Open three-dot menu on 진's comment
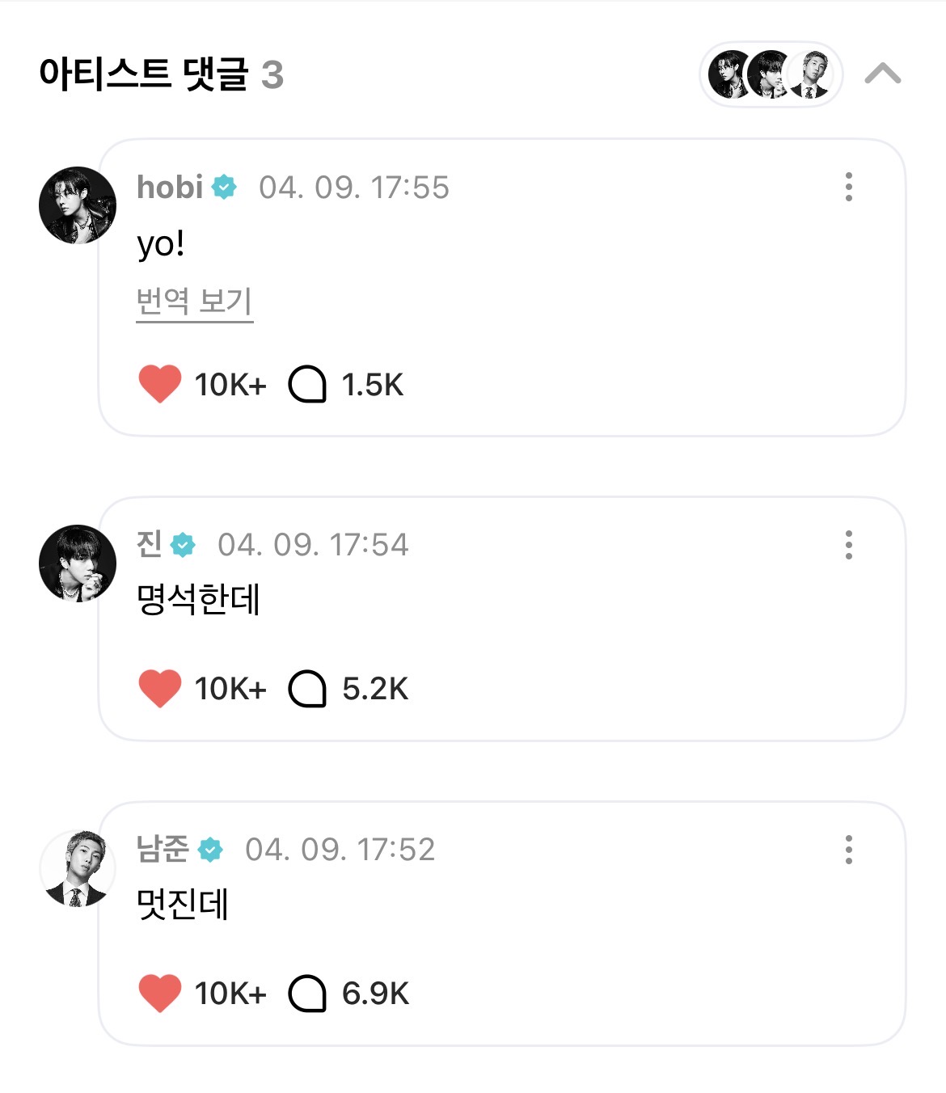946x1093 pixels. [x=848, y=545]
